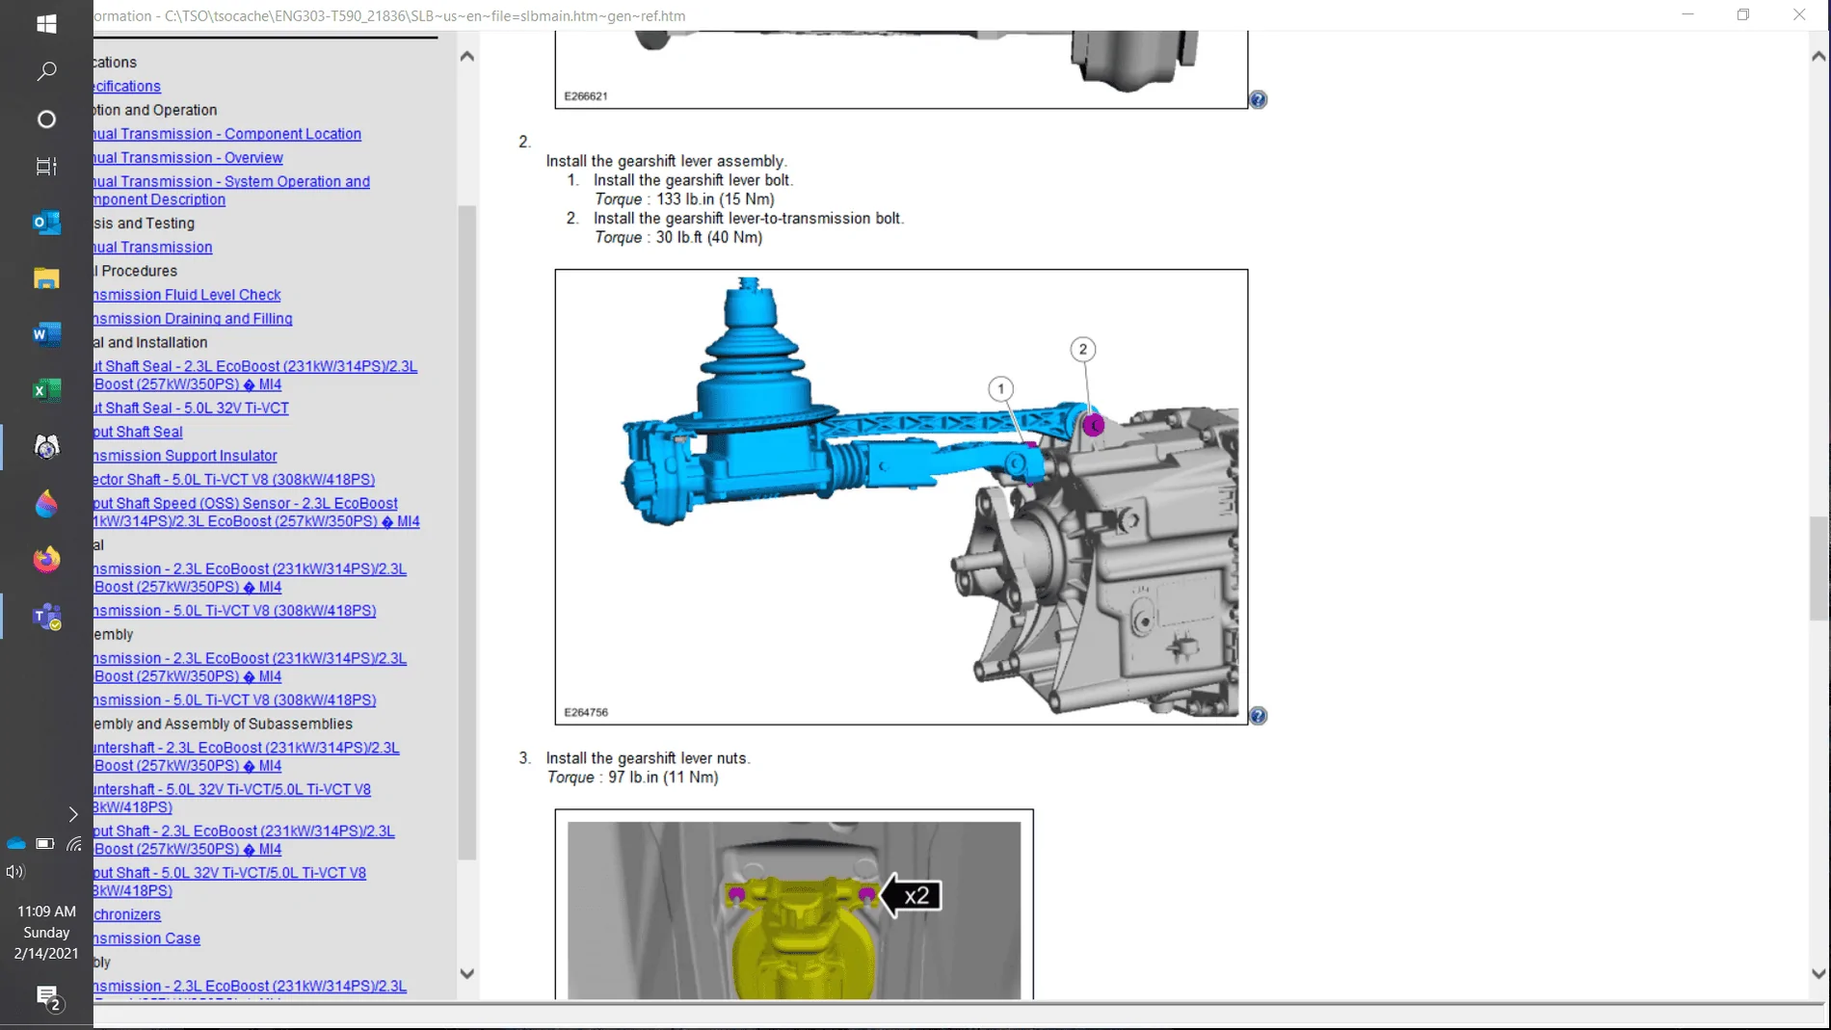Image resolution: width=1831 pixels, height=1030 pixels.
Task: Launch Excel from the taskbar
Action: (46, 390)
